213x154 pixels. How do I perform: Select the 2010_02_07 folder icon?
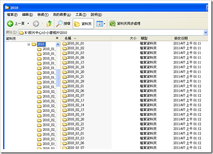(x=65, y=96)
